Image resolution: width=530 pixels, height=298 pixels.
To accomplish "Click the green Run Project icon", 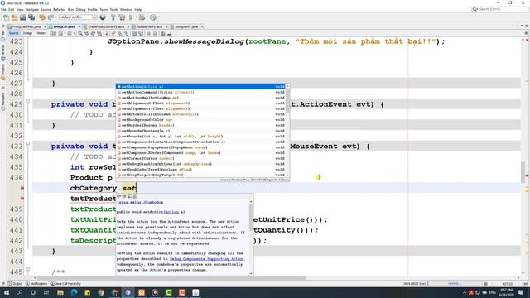I will coord(131,17).
